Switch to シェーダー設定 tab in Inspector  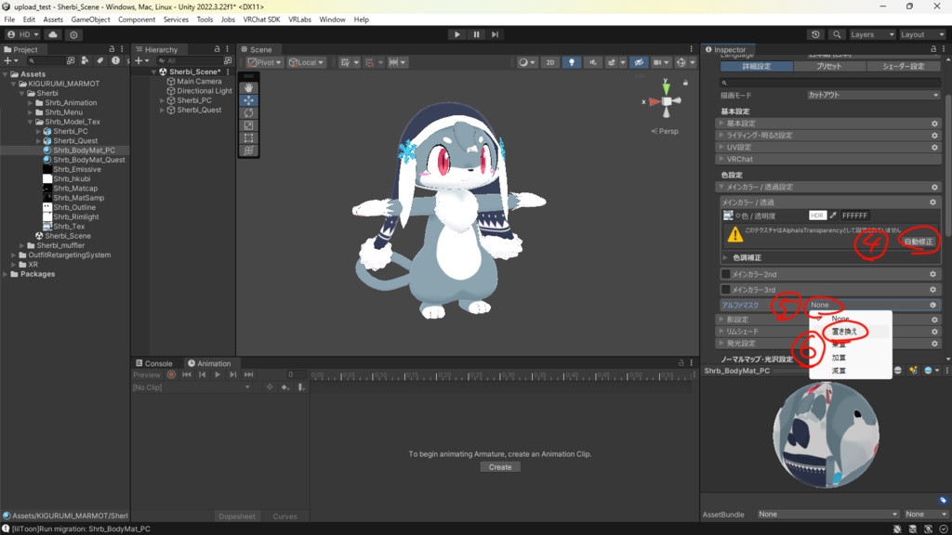coord(904,66)
